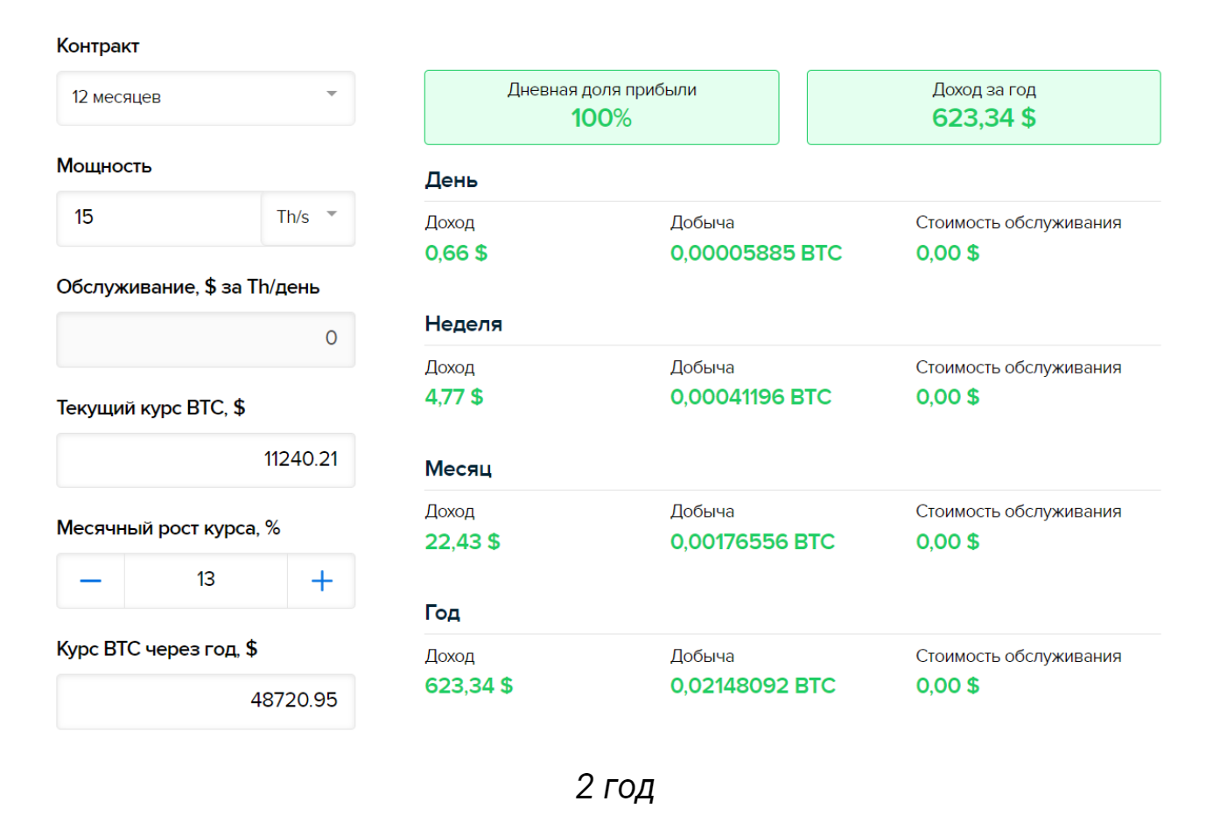The width and height of the screenshot is (1220, 836).
Task: Click the plus icon for monthly growth
Action: point(321,581)
